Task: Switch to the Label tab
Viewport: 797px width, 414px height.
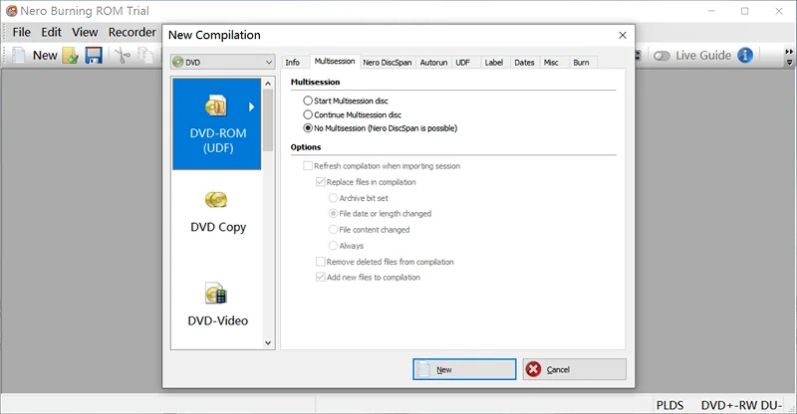Action: coord(493,63)
